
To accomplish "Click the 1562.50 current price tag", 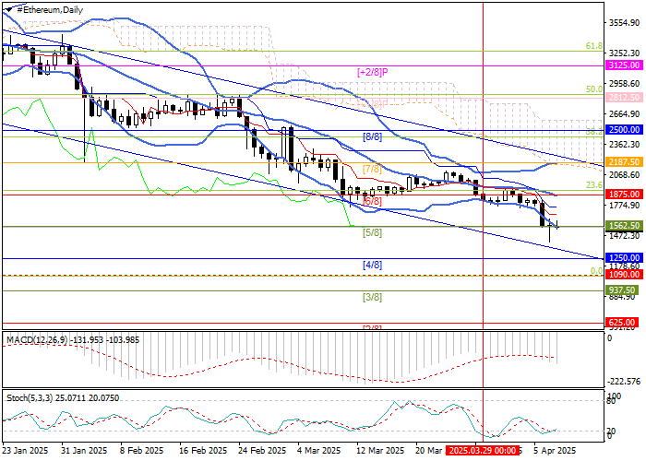I will click(624, 226).
